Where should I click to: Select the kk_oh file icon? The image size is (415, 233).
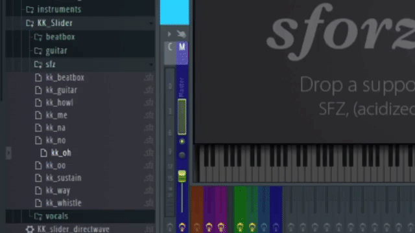point(43,153)
